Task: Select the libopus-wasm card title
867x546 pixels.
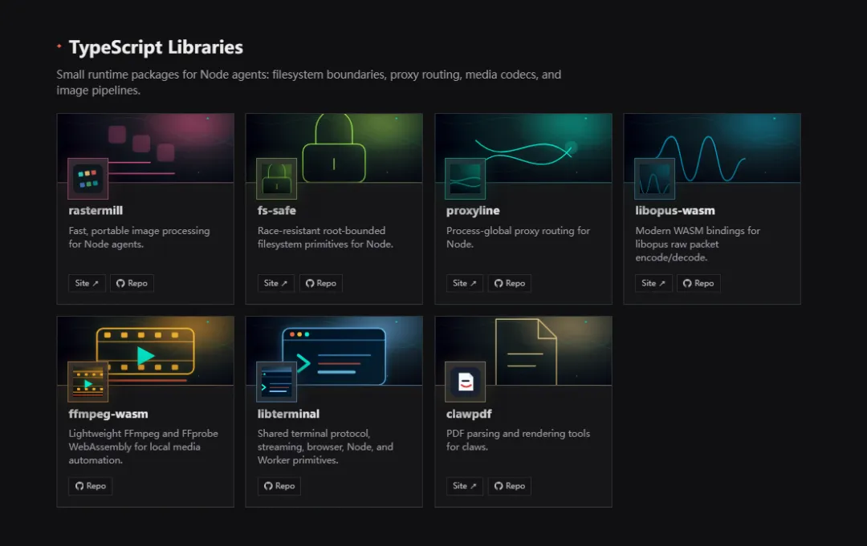Action: (x=675, y=211)
